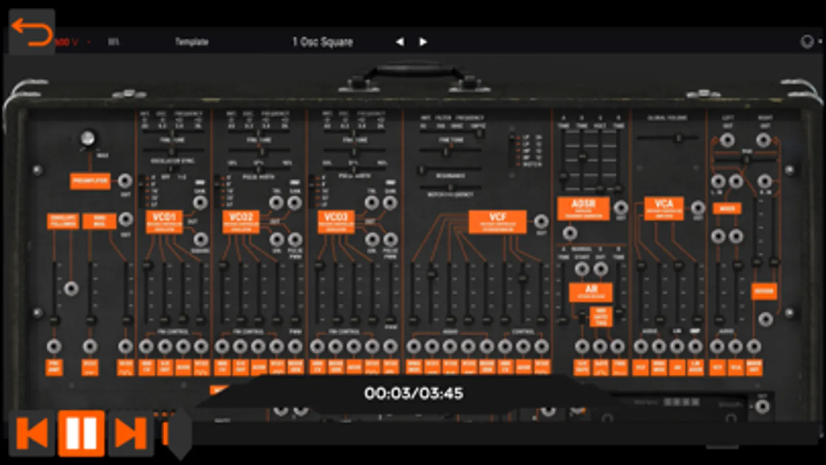826x465 pixels.
Task: Click the VCO3 module label
Action: pos(336,222)
